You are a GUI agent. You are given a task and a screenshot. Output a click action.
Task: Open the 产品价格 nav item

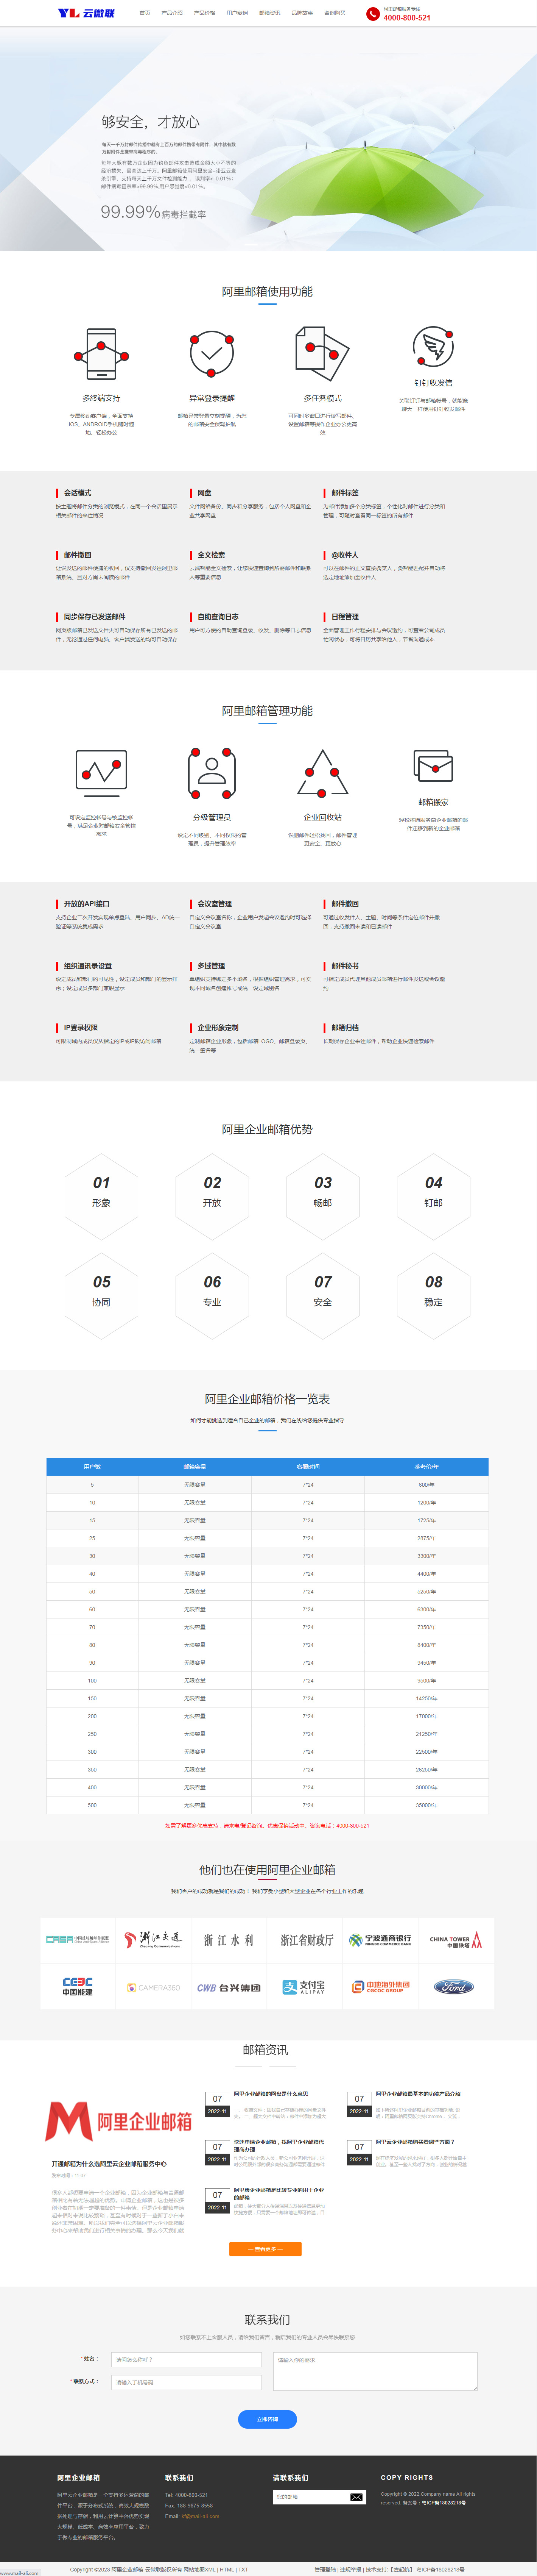(204, 13)
